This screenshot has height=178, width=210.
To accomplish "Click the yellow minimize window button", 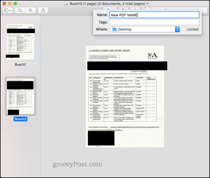I will click(10, 4).
